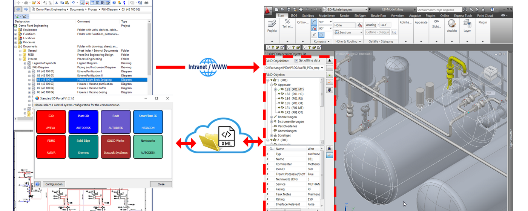Click the blue undo arrow in the Engineering Base toolbar

pyautogui.click(x=73, y=3)
